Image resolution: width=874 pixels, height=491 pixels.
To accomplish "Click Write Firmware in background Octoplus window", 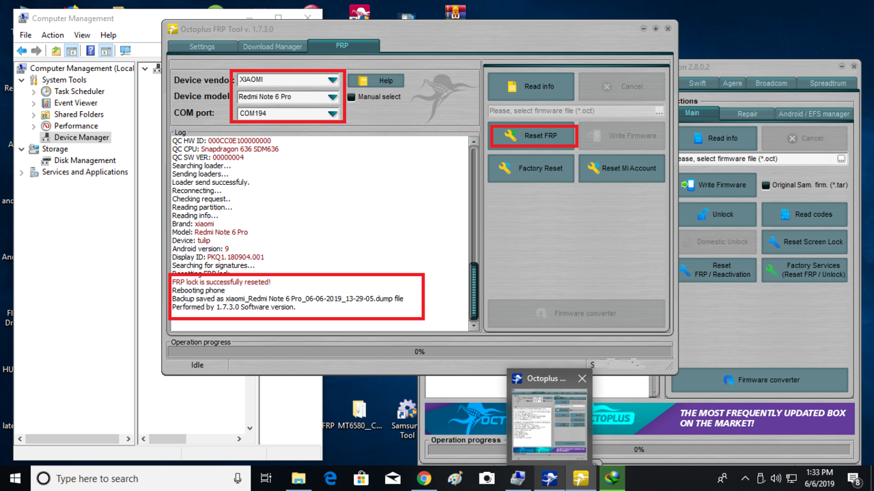I will pos(717,185).
